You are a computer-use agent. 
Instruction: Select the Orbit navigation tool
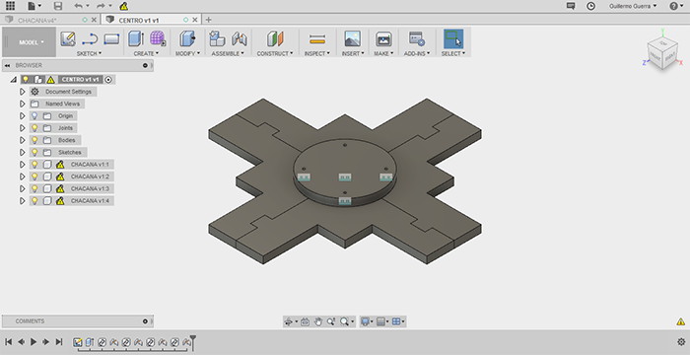pyautogui.click(x=289, y=321)
